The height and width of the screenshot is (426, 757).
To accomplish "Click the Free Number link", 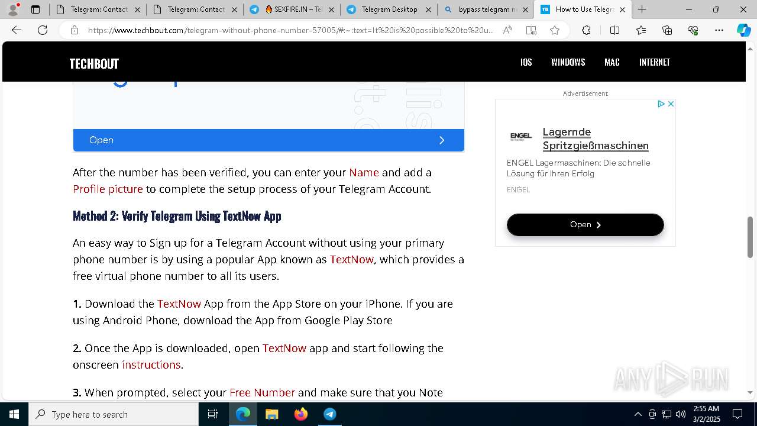I will (262, 393).
